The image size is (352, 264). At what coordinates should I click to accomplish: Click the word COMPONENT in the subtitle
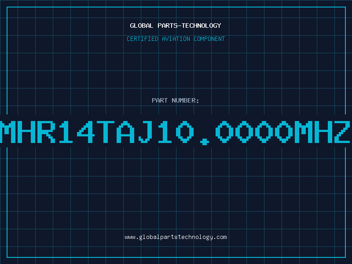coord(209,39)
